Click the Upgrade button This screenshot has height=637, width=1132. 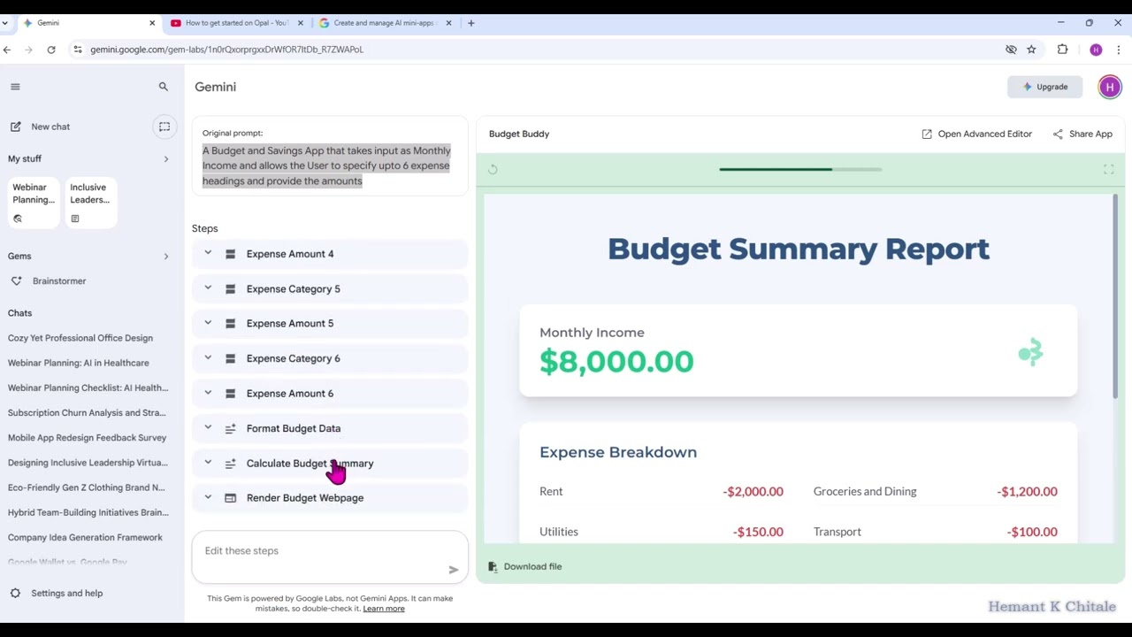(x=1044, y=87)
